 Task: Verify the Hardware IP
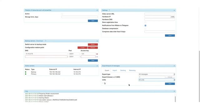click(172, 17)
